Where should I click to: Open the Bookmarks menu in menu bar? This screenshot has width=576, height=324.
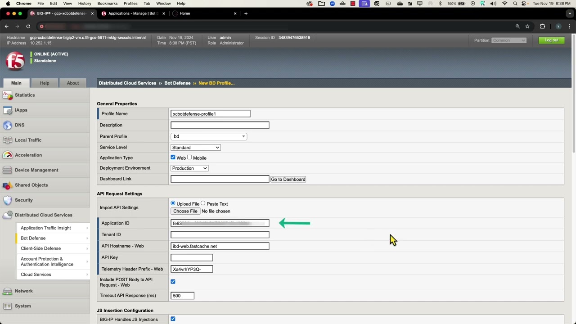pos(108,4)
